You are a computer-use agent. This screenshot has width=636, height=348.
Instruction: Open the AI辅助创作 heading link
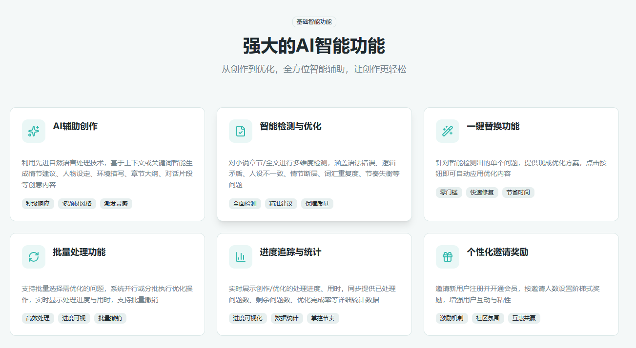pos(76,127)
